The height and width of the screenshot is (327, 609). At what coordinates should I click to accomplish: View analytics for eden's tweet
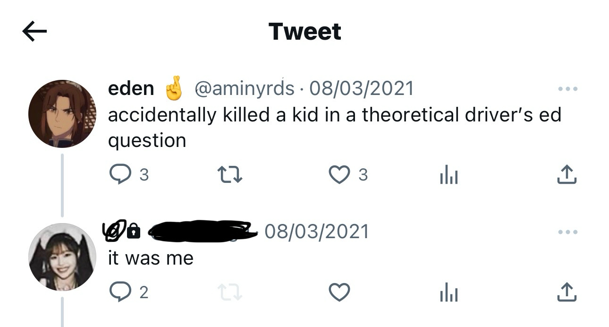(448, 176)
